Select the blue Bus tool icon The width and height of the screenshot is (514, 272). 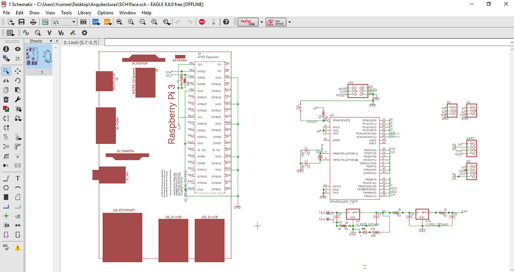(6, 206)
